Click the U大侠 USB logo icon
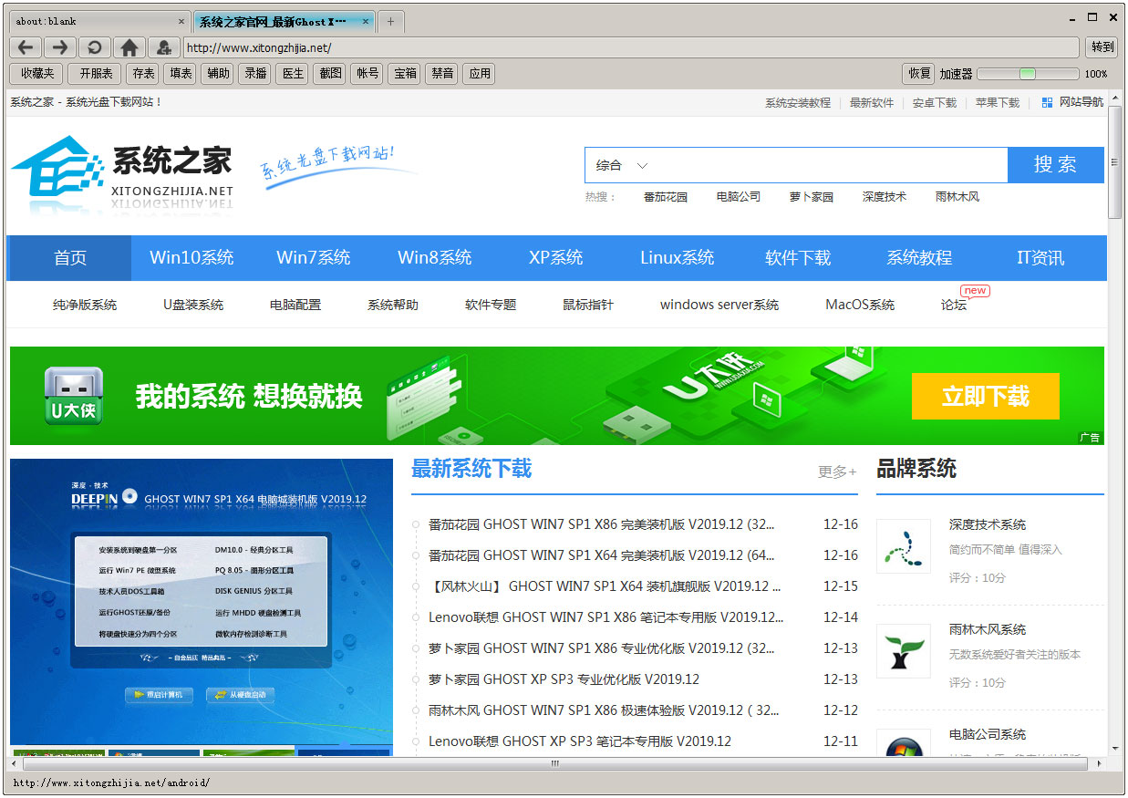The image size is (1128, 798). [x=74, y=397]
